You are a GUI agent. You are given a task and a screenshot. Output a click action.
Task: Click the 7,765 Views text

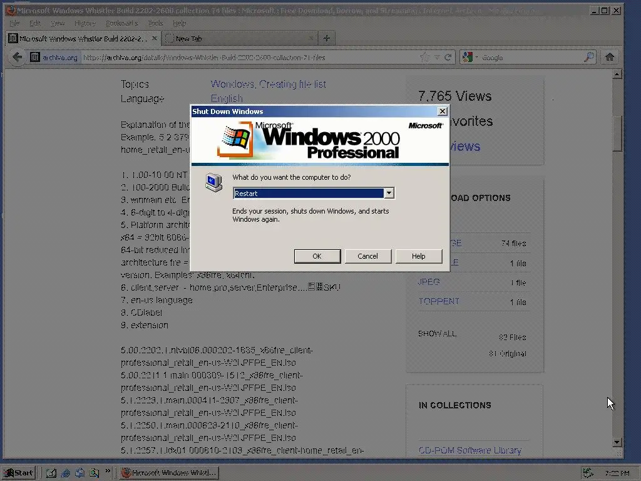pyautogui.click(x=455, y=96)
